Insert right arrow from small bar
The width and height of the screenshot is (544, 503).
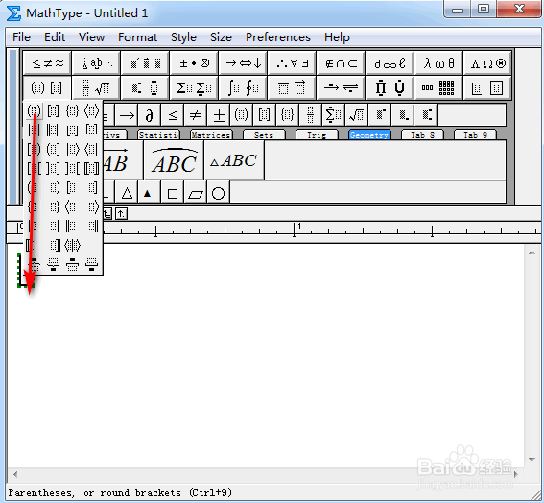click(x=127, y=115)
